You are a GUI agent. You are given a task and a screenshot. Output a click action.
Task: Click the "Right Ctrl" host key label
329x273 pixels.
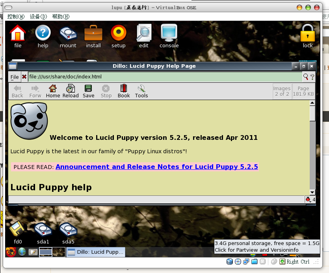click(x=298, y=262)
